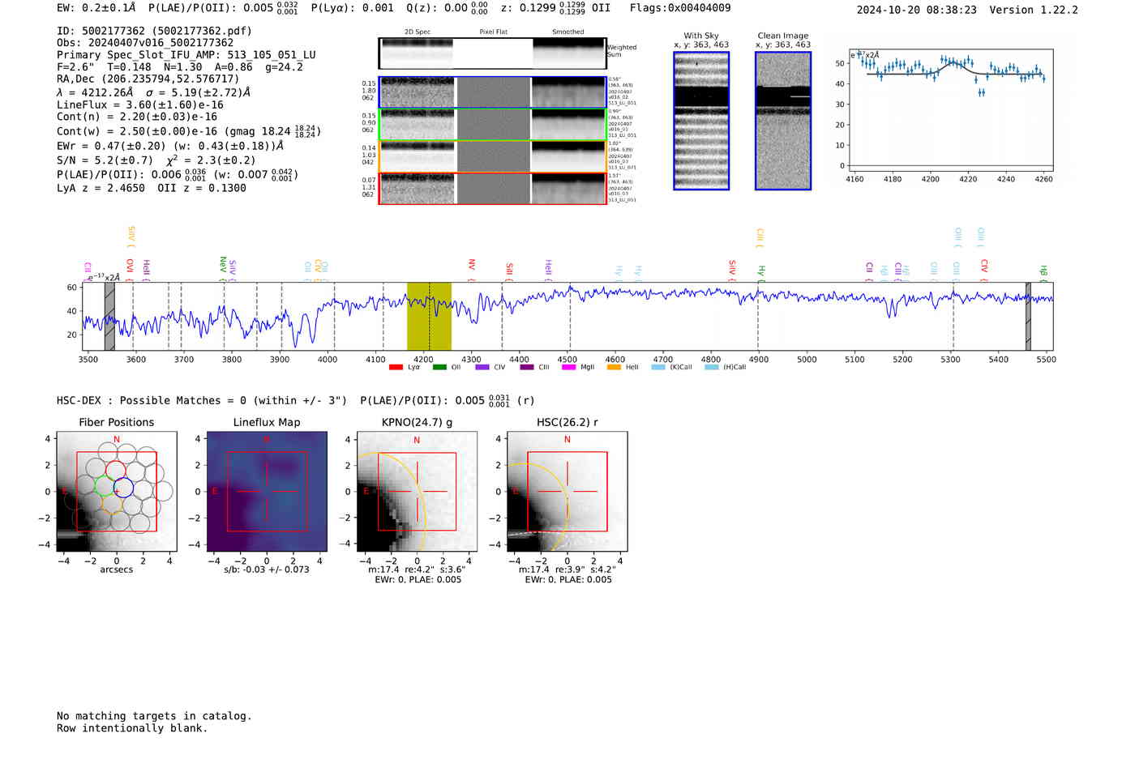Select the yellow highlighted band in spectrum
This screenshot has width=1135, height=772.
point(429,316)
